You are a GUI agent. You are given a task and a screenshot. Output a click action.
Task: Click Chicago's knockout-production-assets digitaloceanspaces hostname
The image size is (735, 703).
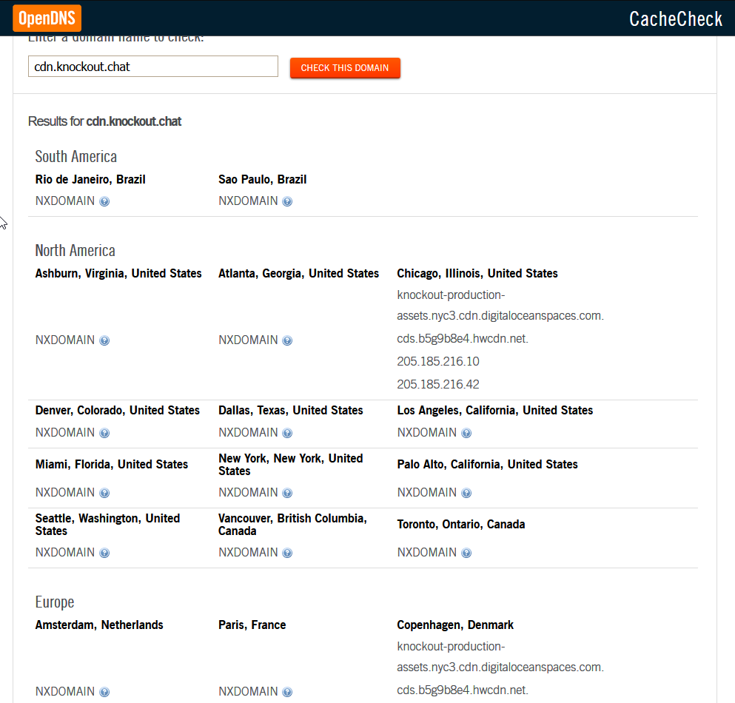500,306
